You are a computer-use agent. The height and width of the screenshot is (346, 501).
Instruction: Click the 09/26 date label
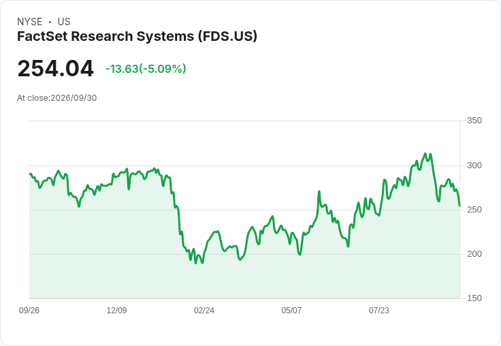click(x=29, y=310)
